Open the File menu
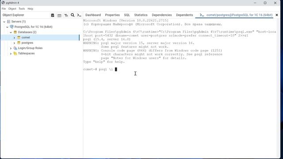This screenshot has width=283, height=159. [4, 9]
